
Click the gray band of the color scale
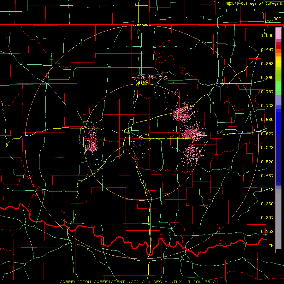pyautogui.click(x=279, y=219)
